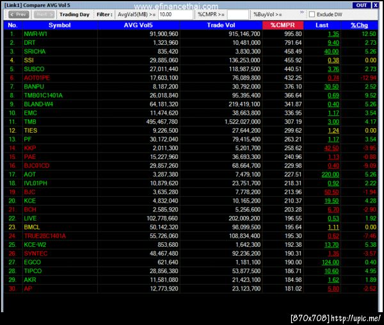Image resolution: width=384 pixels, height=325 pixels.
Task: Select the KKP symbol
Action: [x=30, y=148]
